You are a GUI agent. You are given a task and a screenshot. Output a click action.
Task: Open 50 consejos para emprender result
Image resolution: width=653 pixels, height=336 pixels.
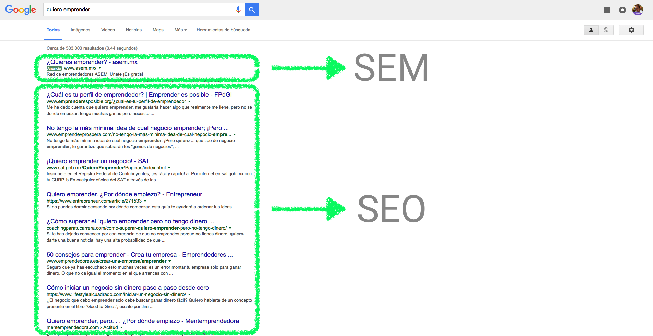[140, 255]
